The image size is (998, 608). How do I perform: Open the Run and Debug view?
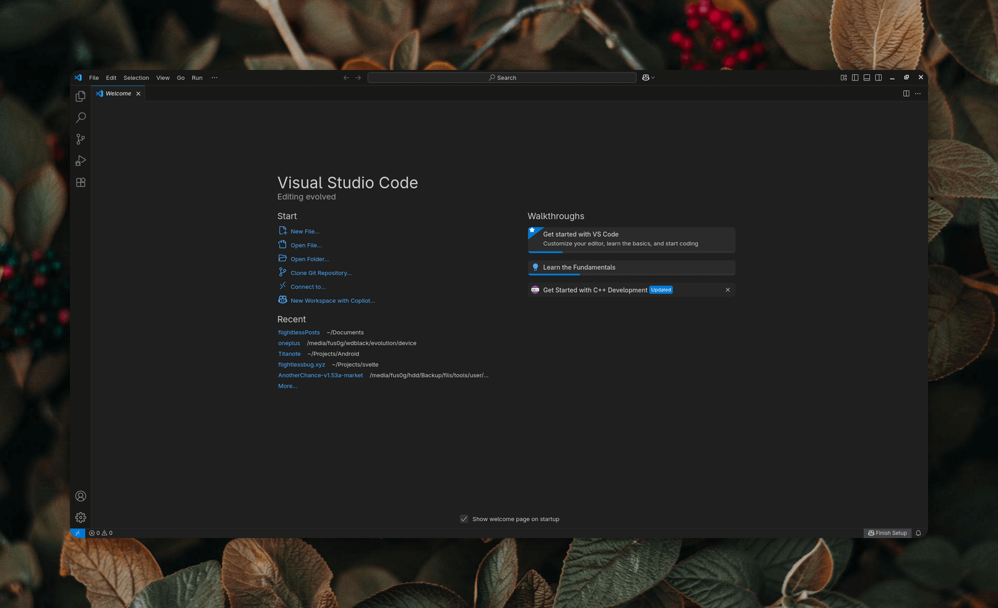80,161
